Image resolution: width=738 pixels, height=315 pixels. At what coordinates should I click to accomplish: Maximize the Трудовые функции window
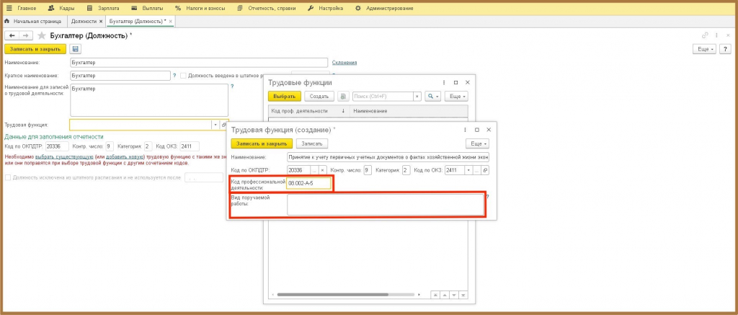[455, 82]
